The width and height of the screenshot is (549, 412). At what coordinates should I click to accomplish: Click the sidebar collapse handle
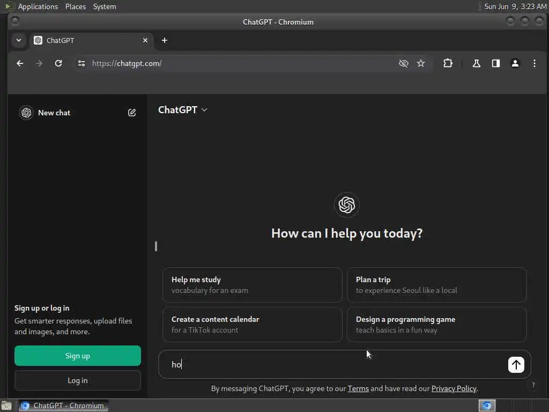[156, 246]
